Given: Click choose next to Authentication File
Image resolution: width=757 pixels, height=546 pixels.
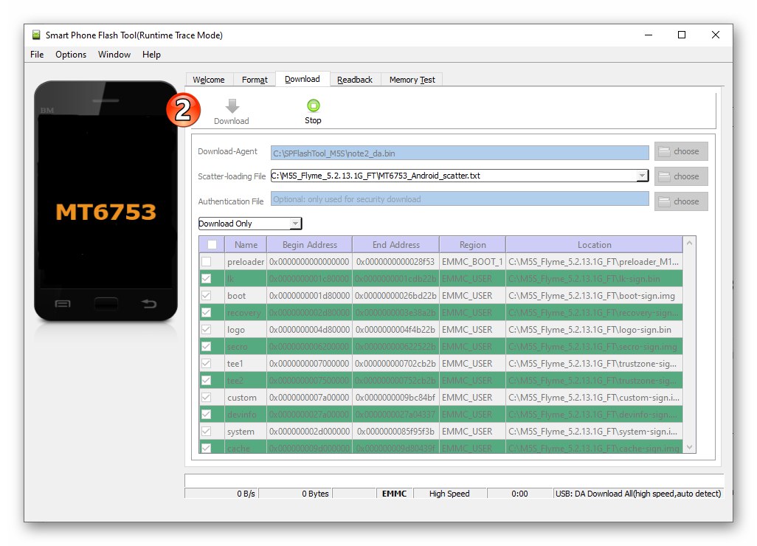Looking at the screenshot, I should pyautogui.click(x=680, y=201).
